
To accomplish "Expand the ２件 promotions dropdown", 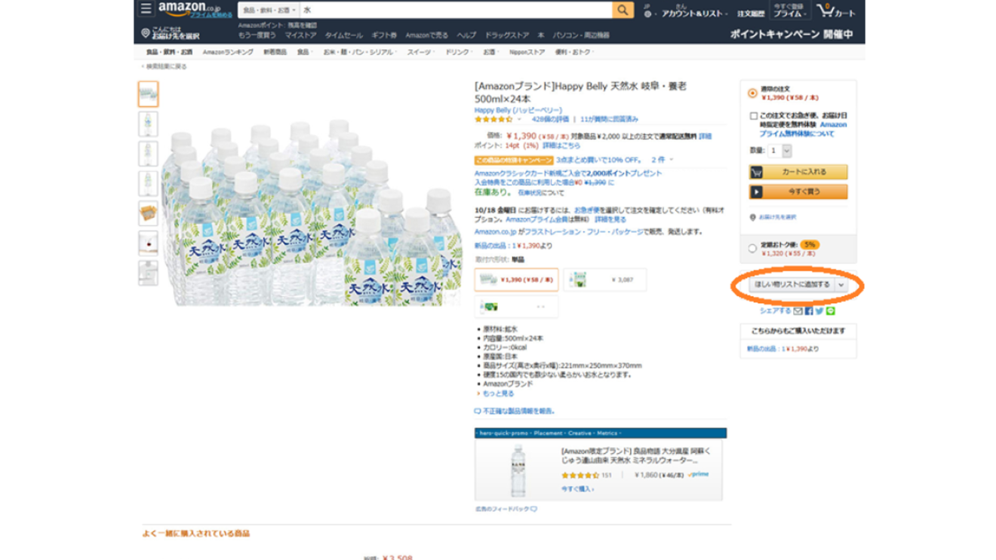I will pyautogui.click(x=662, y=160).
